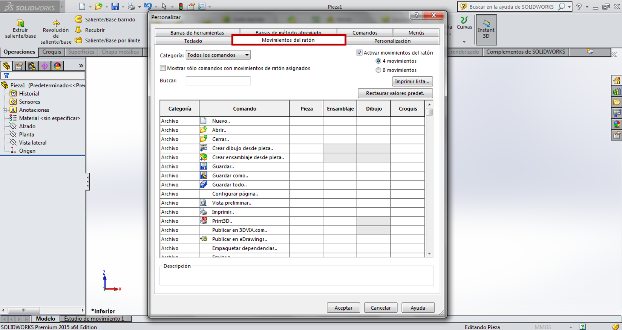Switch to the Teclado tab

[193, 41]
